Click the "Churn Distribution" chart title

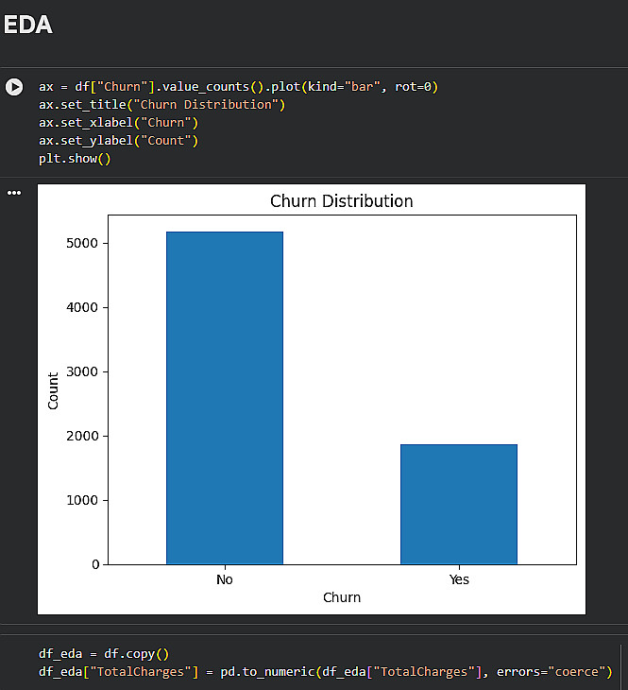(x=341, y=201)
